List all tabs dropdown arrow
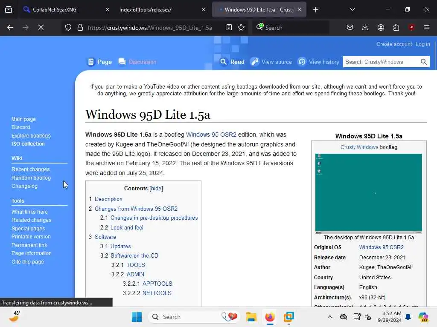The height and width of the screenshot is (327, 437). point(352,9)
